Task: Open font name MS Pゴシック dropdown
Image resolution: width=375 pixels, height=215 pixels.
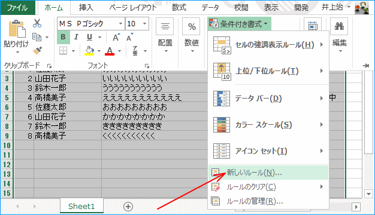Action: pos(120,24)
